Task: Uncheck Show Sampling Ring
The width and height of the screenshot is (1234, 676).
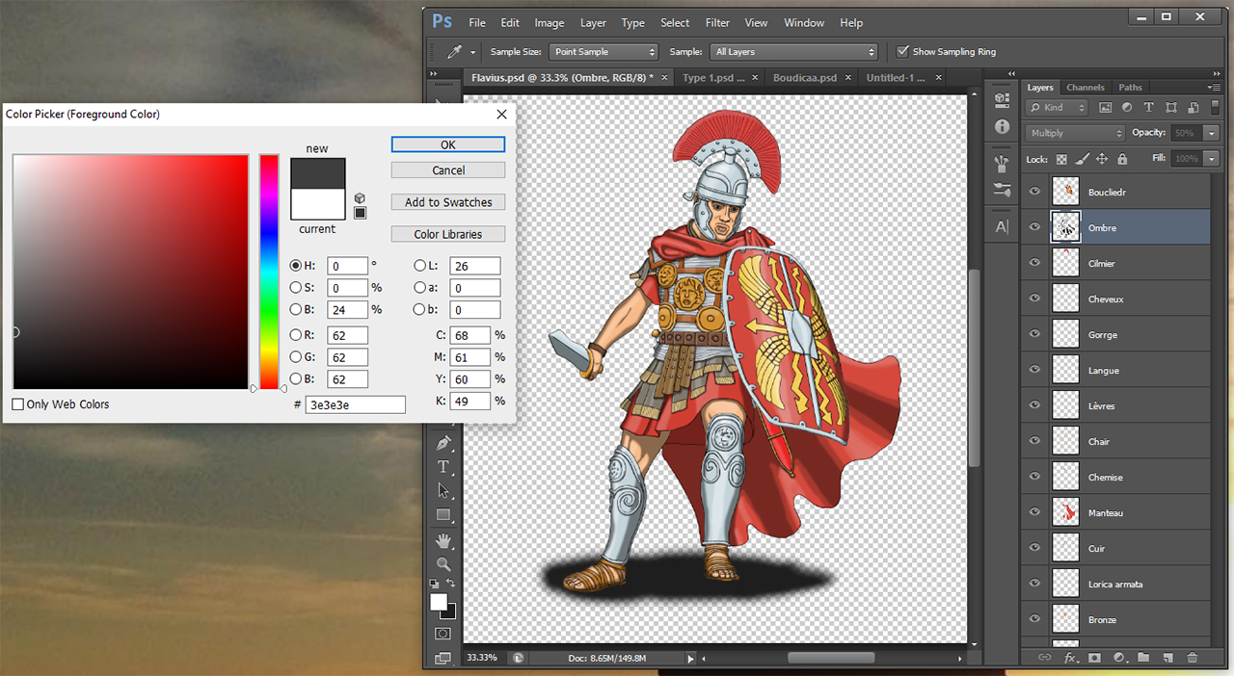Action: coord(902,52)
